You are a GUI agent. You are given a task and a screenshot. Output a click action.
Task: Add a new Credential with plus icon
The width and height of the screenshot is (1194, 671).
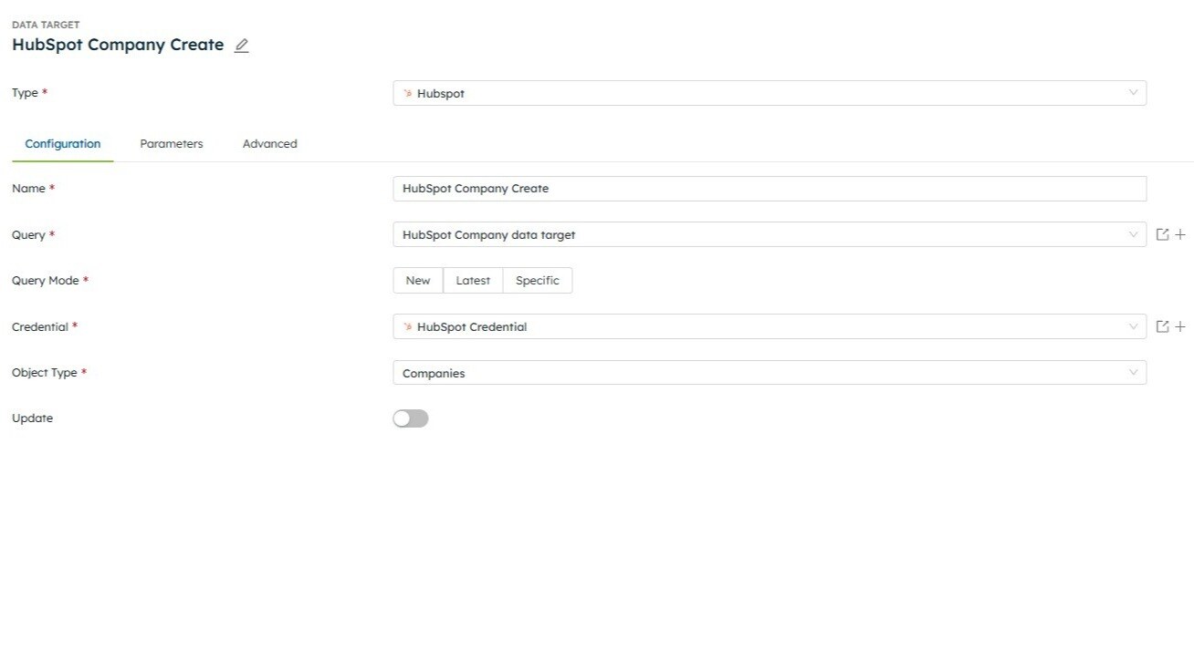pyautogui.click(x=1180, y=326)
